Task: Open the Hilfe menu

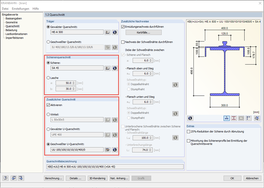Action: point(35,9)
